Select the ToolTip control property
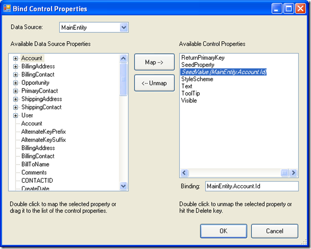The image size is (311, 249). coord(191,94)
